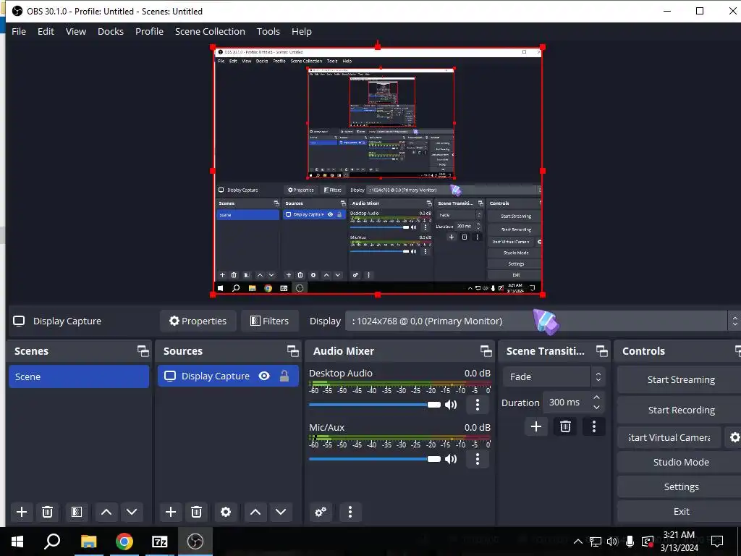
Task: Open OBS Settings from Controls
Action: [680, 487]
